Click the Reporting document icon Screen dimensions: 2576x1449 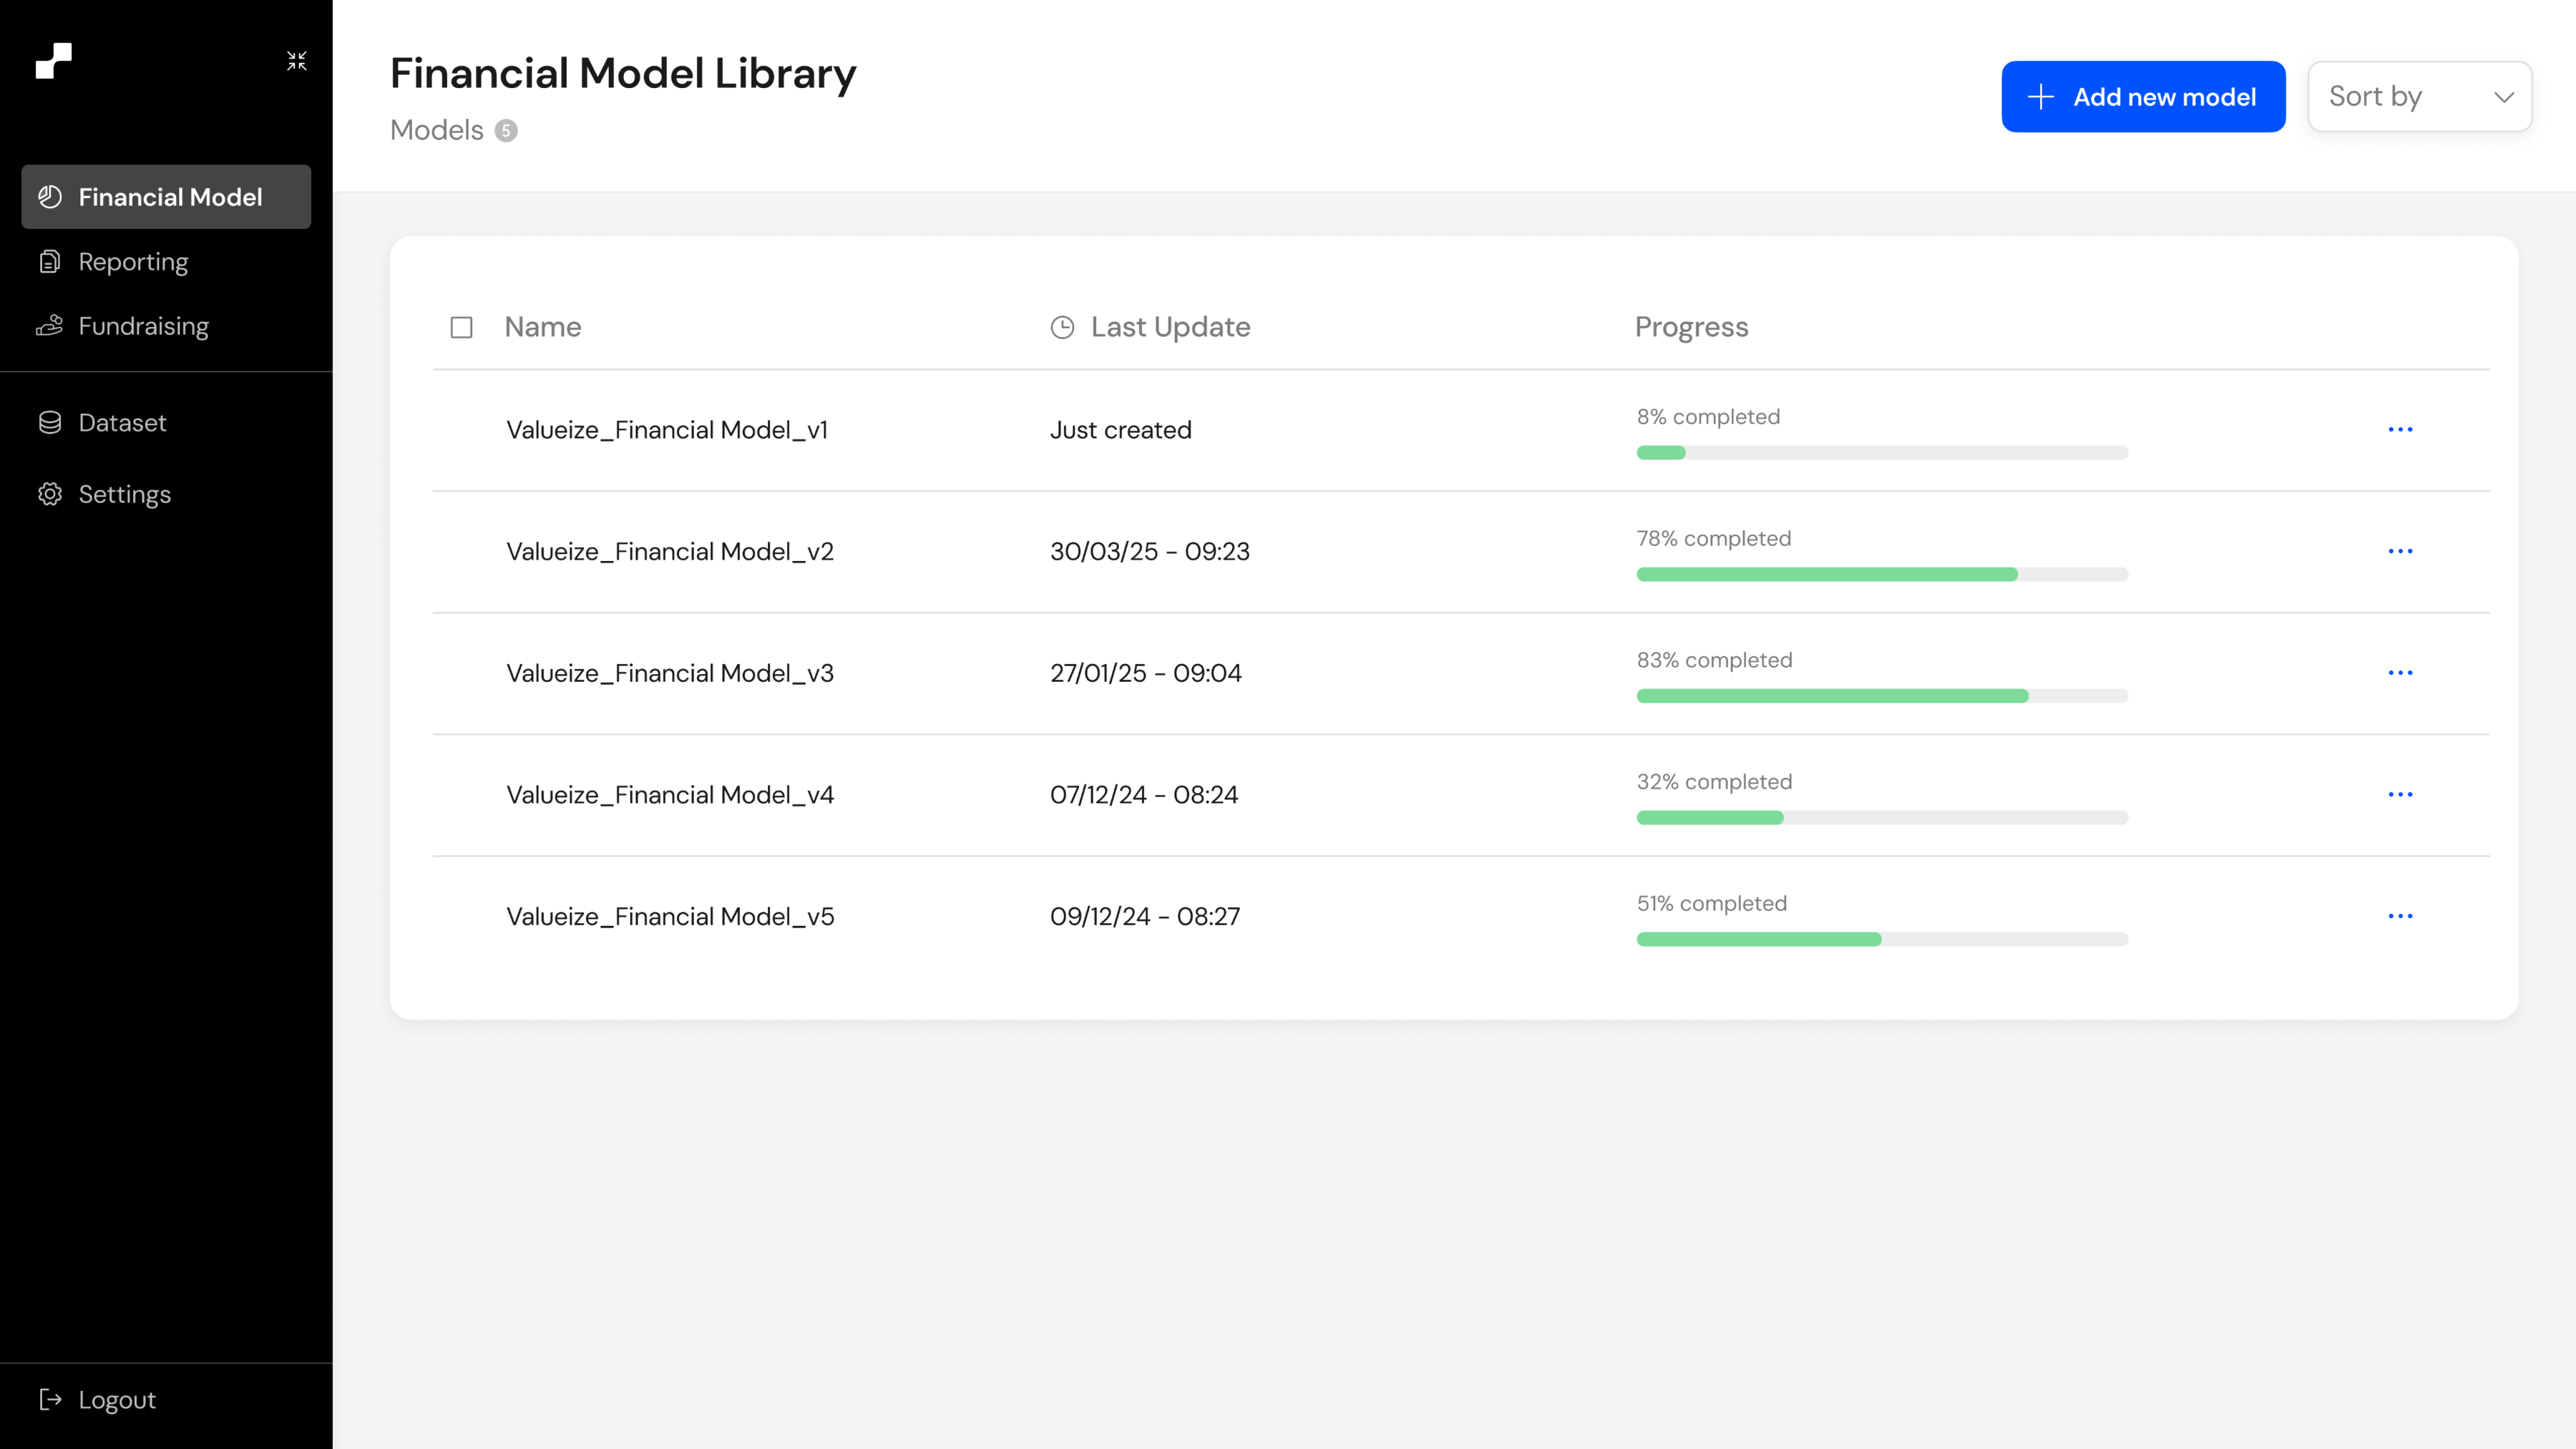click(x=49, y=262)
